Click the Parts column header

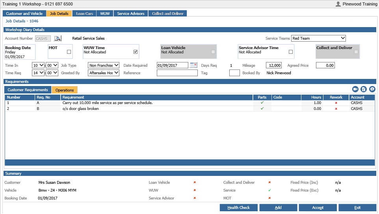point(262,97)
